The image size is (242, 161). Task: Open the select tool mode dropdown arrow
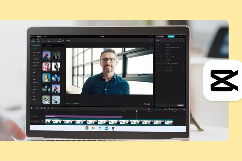pos(34,108)
